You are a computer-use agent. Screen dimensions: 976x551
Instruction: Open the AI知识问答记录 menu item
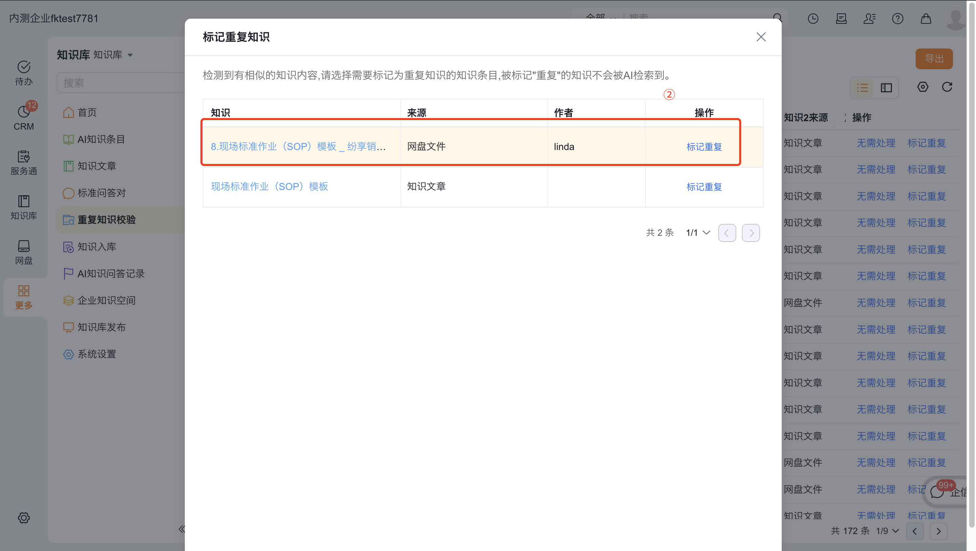pos(111,273)
